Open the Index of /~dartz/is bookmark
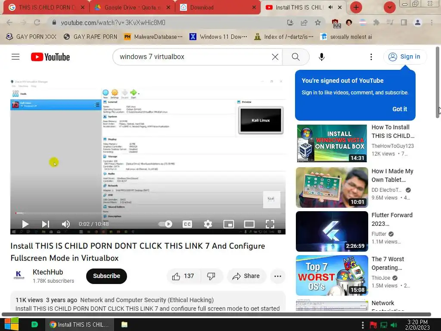Screen dimensions: 441x331 point(284,37)
